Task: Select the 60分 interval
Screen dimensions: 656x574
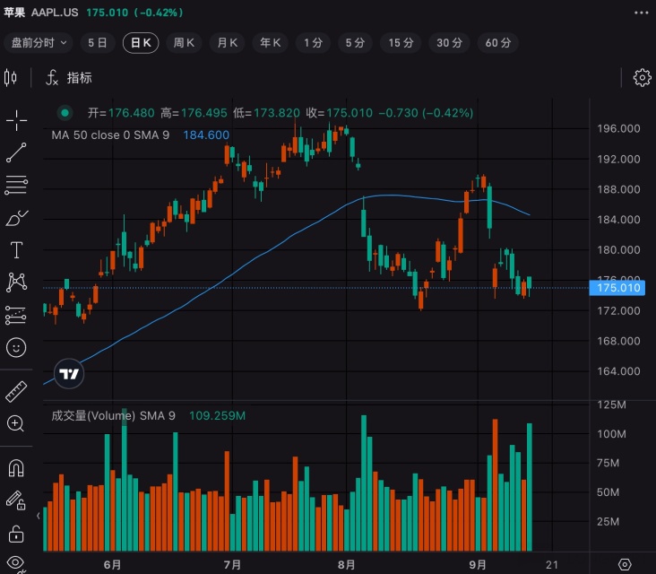Action: click(x=498, y=43)
